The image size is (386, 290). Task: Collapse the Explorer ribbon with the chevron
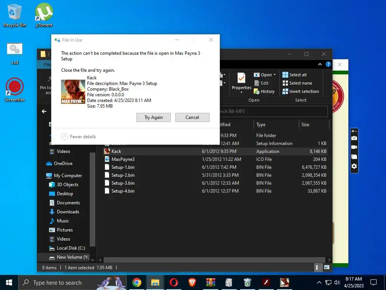click(x=320, y=64)
